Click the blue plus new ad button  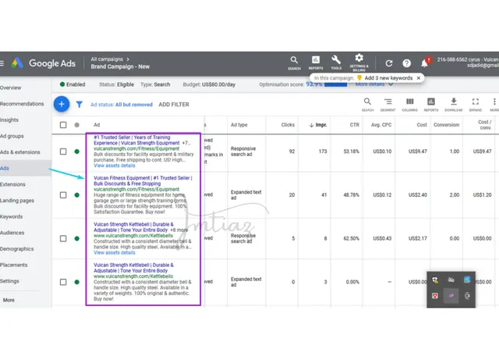[x=62, y=104]
